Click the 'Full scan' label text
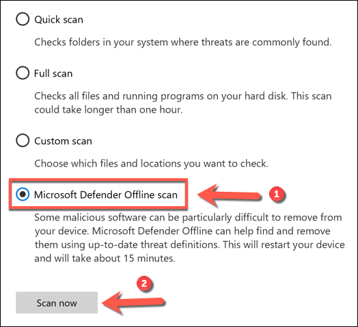 53,74
